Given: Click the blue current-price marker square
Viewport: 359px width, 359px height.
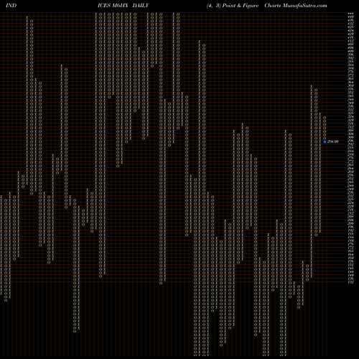Looking at the screenshot, I should coord(325,141).
